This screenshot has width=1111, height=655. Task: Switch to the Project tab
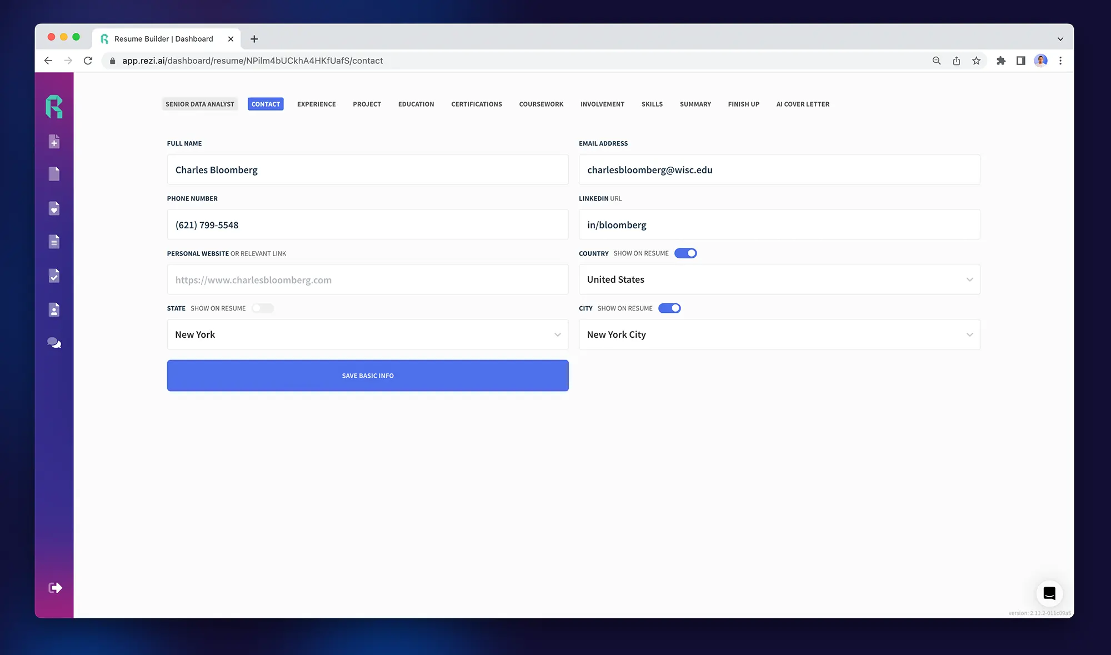[367, 104]
